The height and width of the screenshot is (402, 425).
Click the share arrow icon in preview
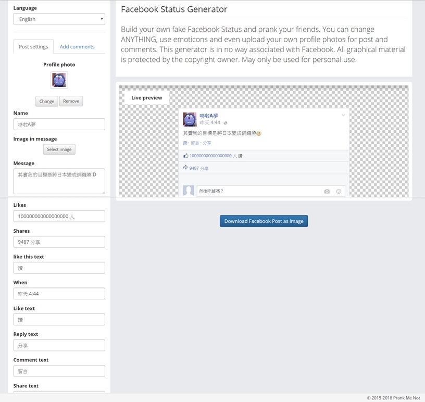[185, 168]
